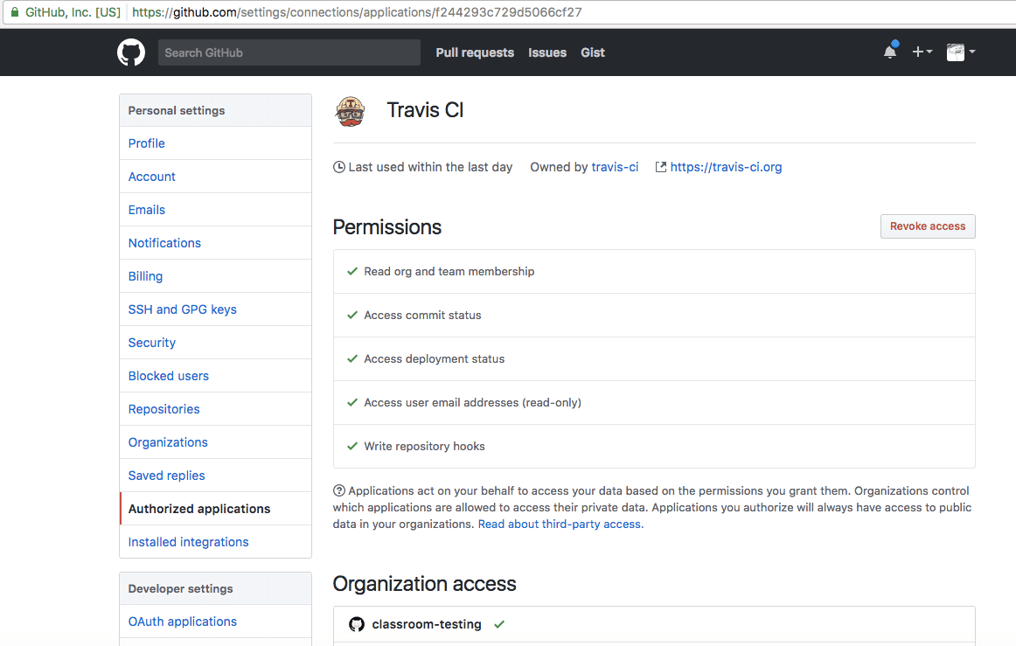Screen dimensions: 1016x646
Task: Click the clock icon next to Last used
Action: (x=339, y=167)
